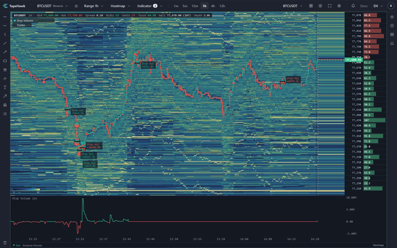Select the rectangle drawing tool
397x248 pixels.
5,61
